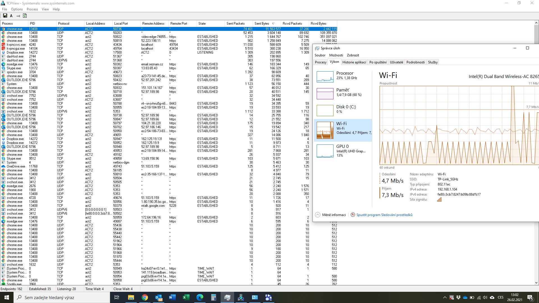Open Google Chrome from the taskbar
The width and height of the screenshot is (539, 303).
click(x=145, y=297)
